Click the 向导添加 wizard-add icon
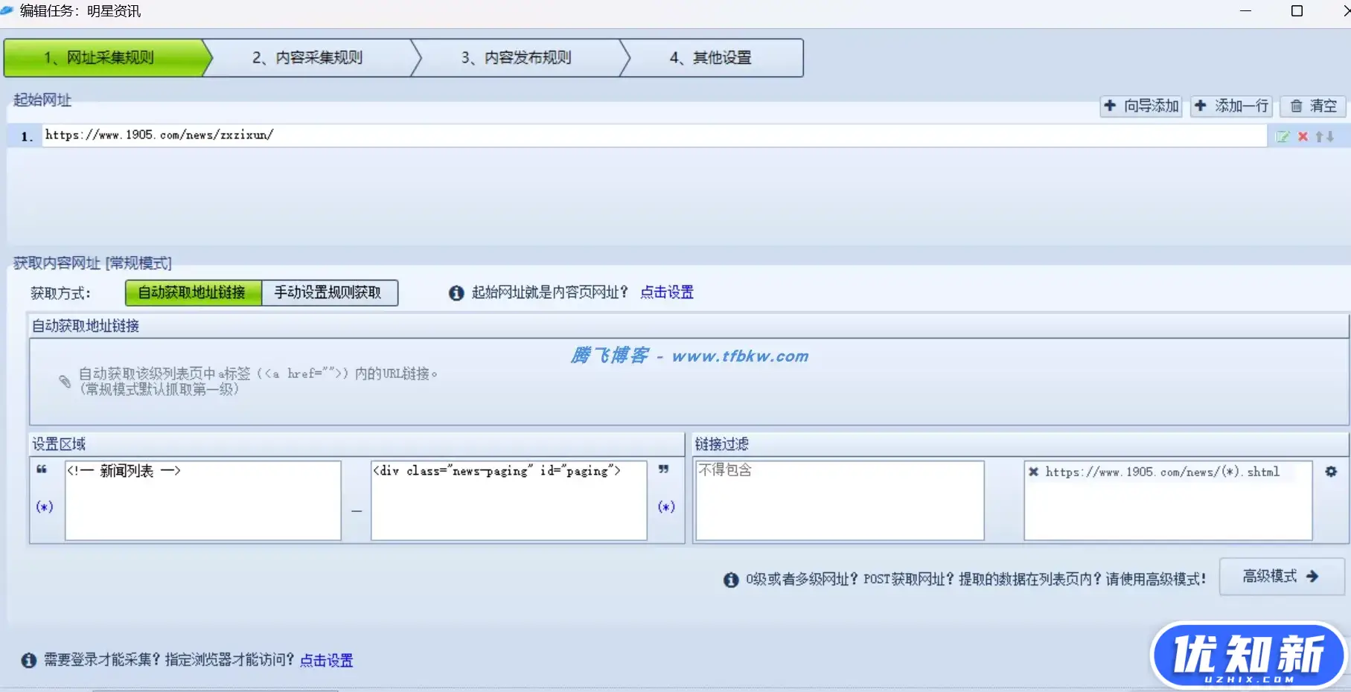1351x692 pixels. [1111, 106]
